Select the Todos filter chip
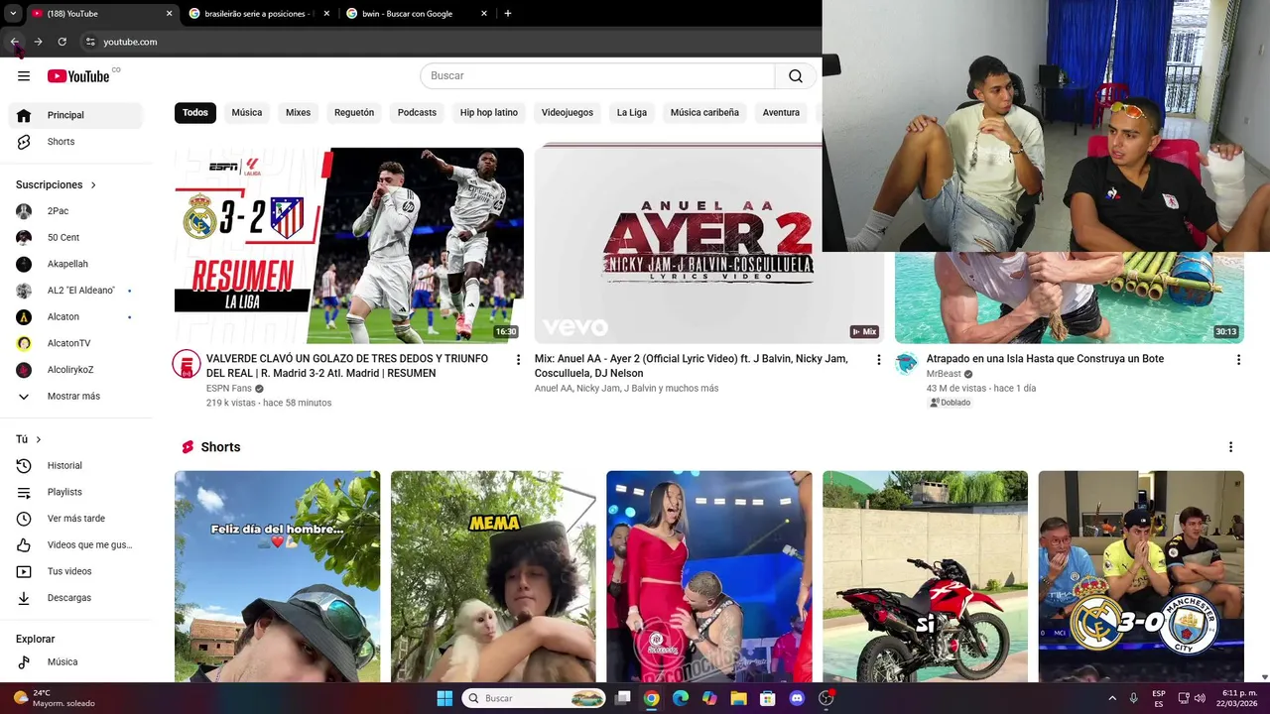This screenshot has height=714, width=1270. click(195, 113)
